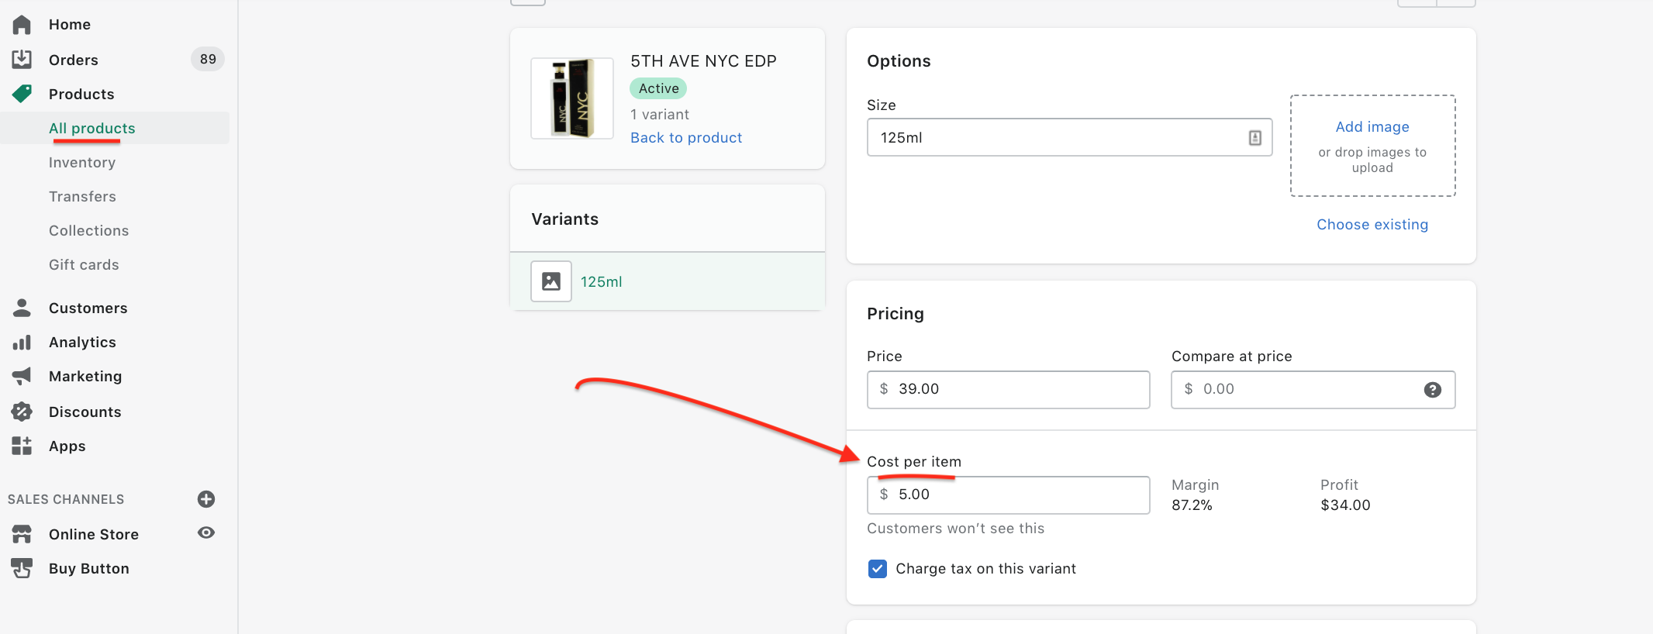Click the Variants card heading
This screenshot has height=634, width=1653.
click(565, 219)
